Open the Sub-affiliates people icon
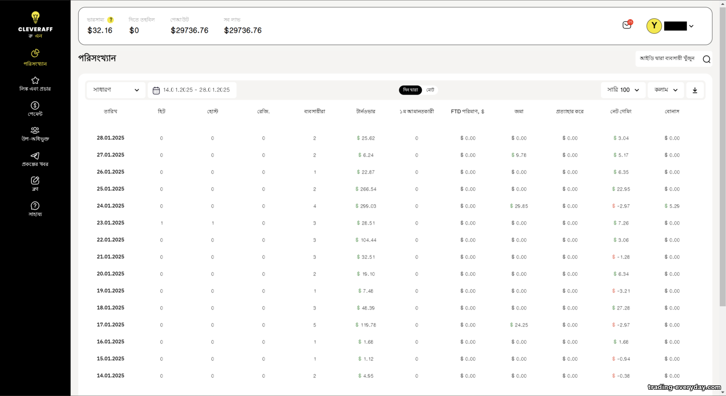 pos(35,134)
